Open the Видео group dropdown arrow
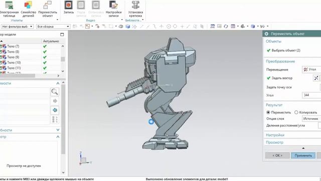The height and width of the screenshot is (181, 321). click(122, 20)
